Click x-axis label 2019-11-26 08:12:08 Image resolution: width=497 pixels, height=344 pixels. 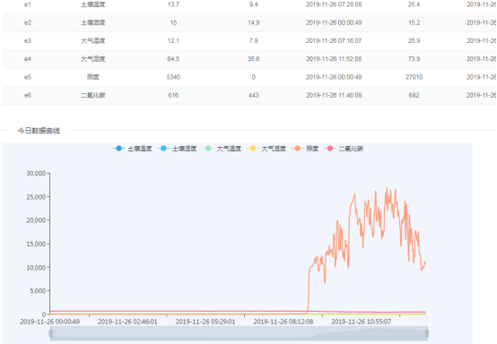tap(283, 322)
